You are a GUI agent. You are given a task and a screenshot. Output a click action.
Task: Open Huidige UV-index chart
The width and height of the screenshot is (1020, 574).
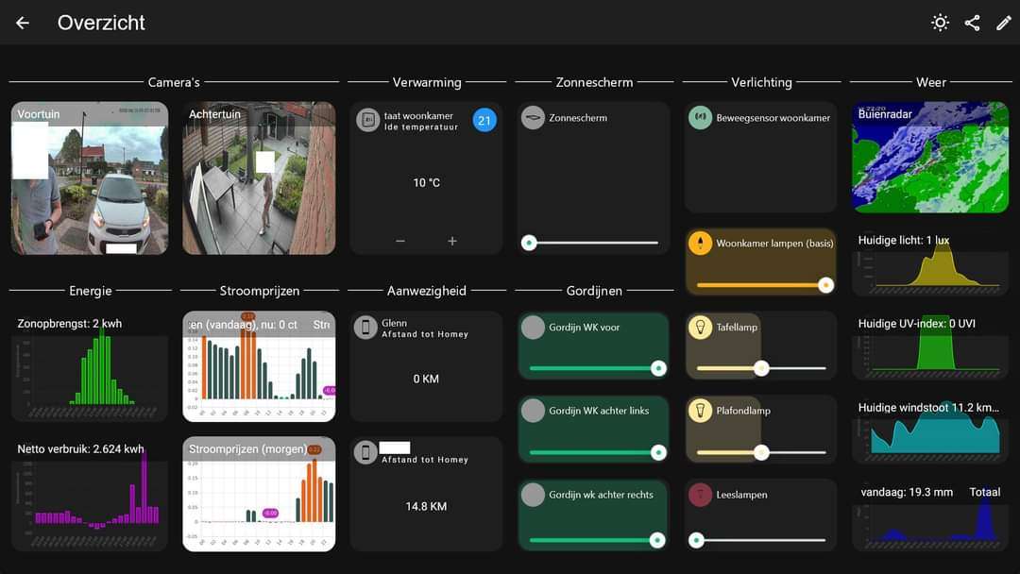pyautogui.click(x=930, y=347)
